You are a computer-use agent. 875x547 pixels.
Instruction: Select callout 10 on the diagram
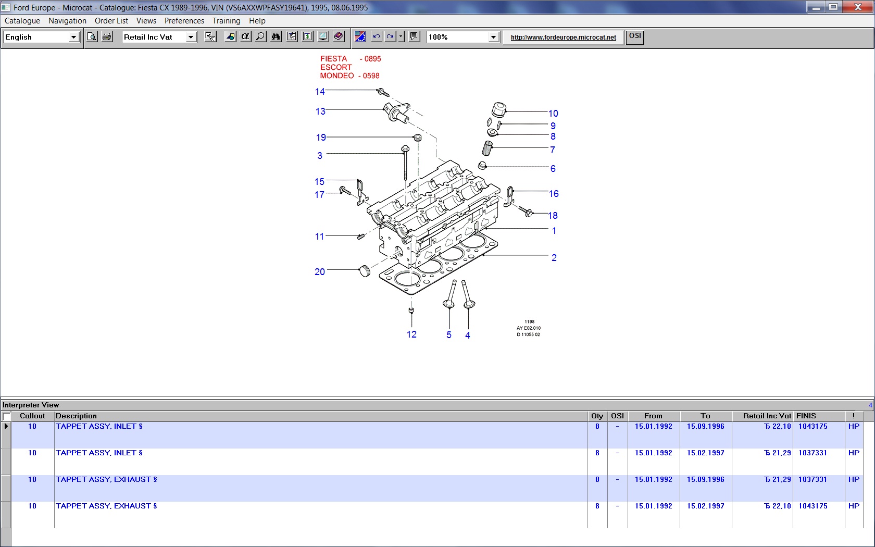tap(553, 114)
